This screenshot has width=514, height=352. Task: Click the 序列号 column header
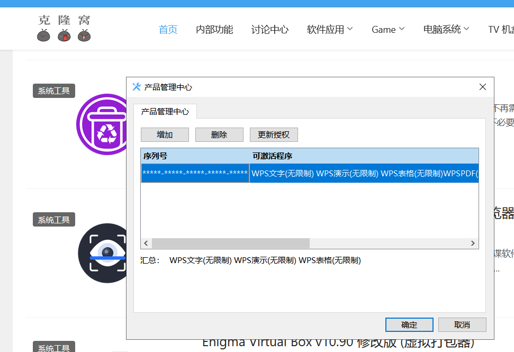(x=195, y=156)
